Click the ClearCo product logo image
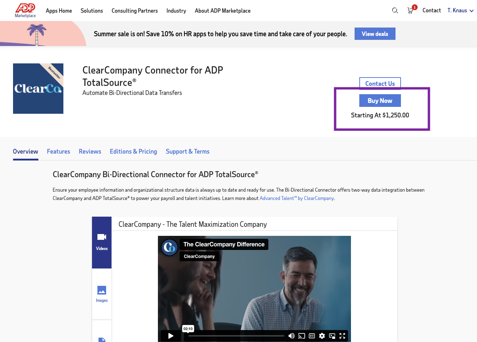 pyautogui.click(x=38, y=88)
